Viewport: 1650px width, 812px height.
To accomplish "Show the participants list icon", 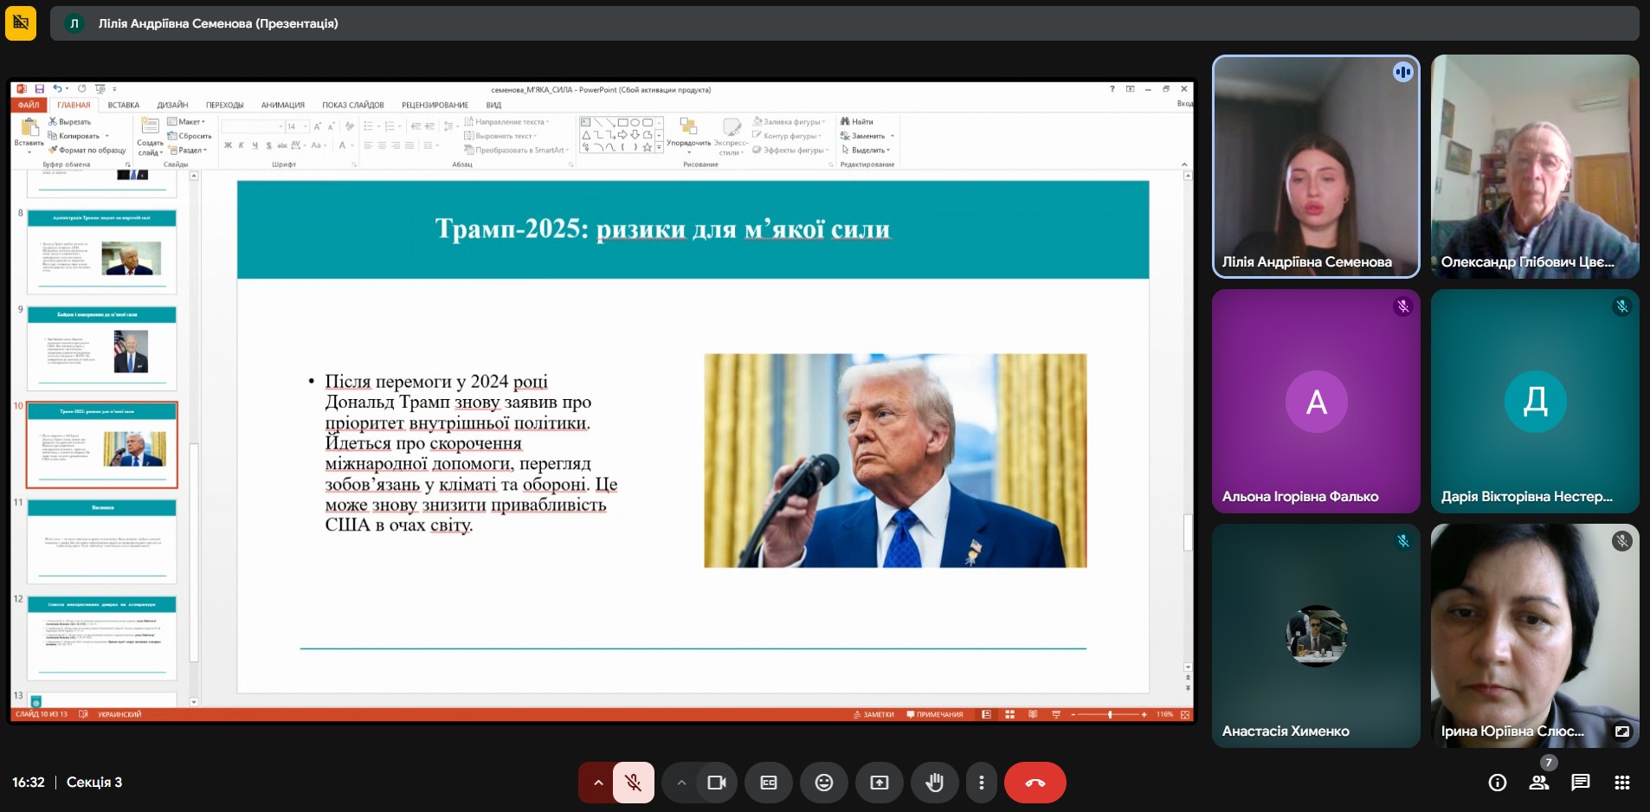I will (x=1538, y=783).
